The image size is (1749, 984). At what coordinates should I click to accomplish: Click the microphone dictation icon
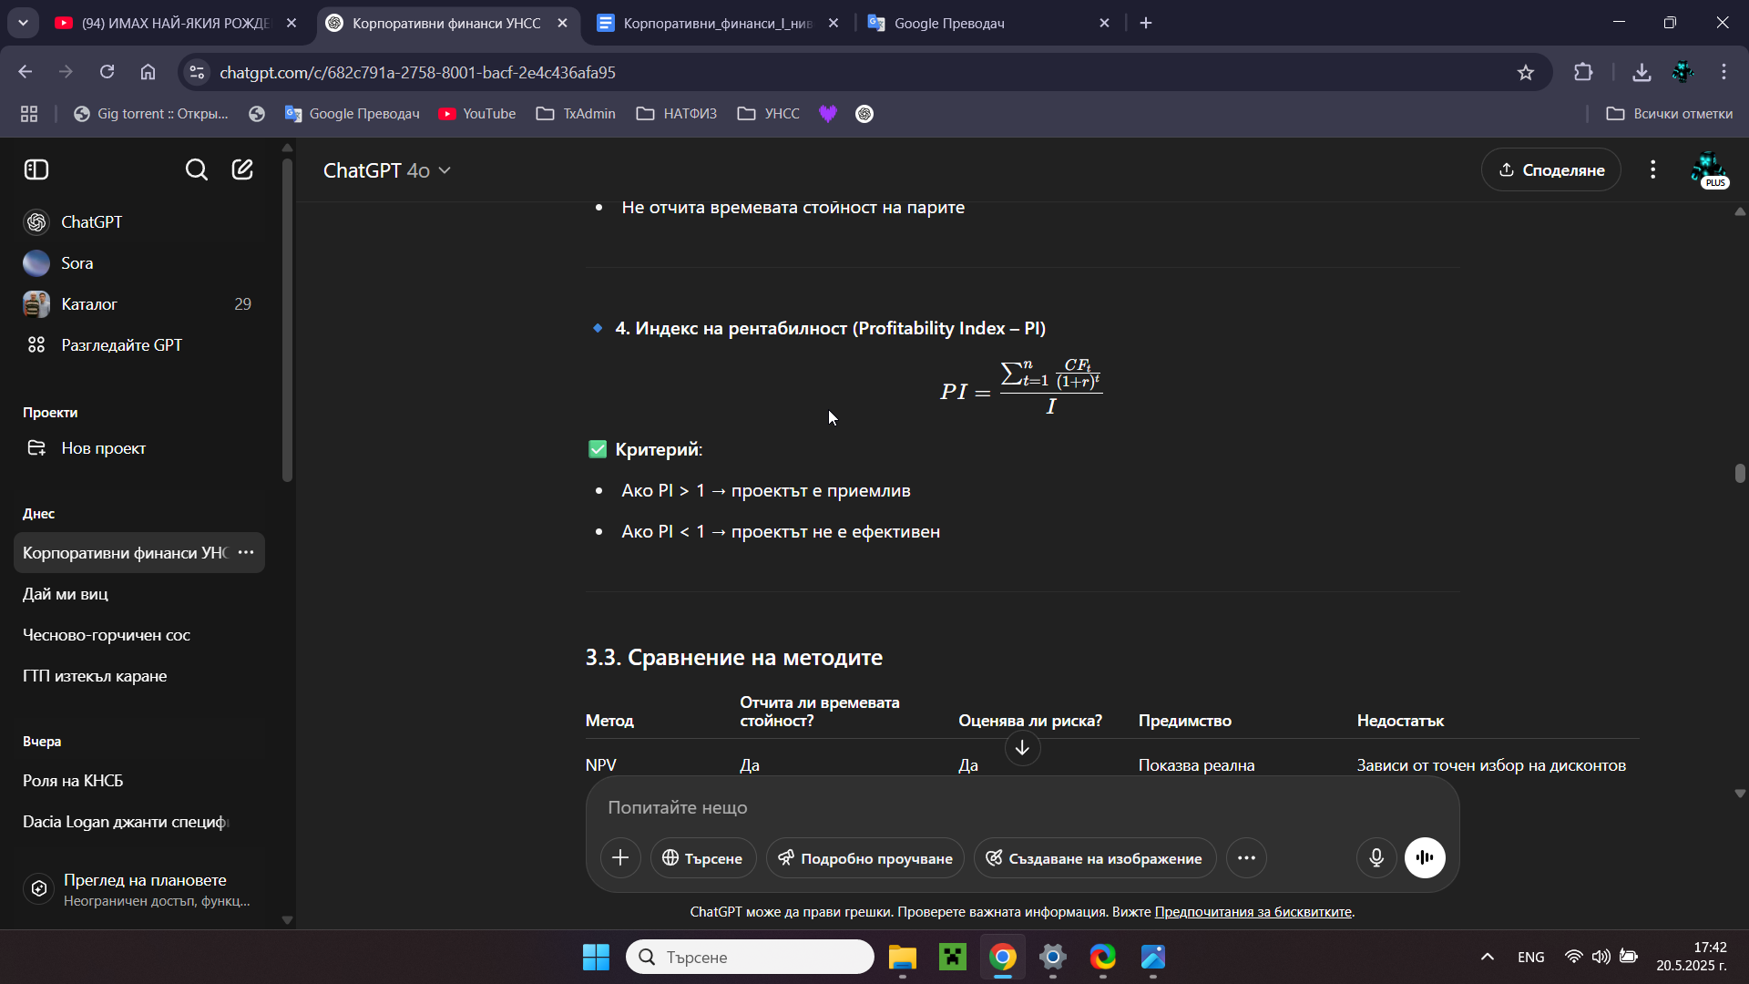tap(1376, 857)
